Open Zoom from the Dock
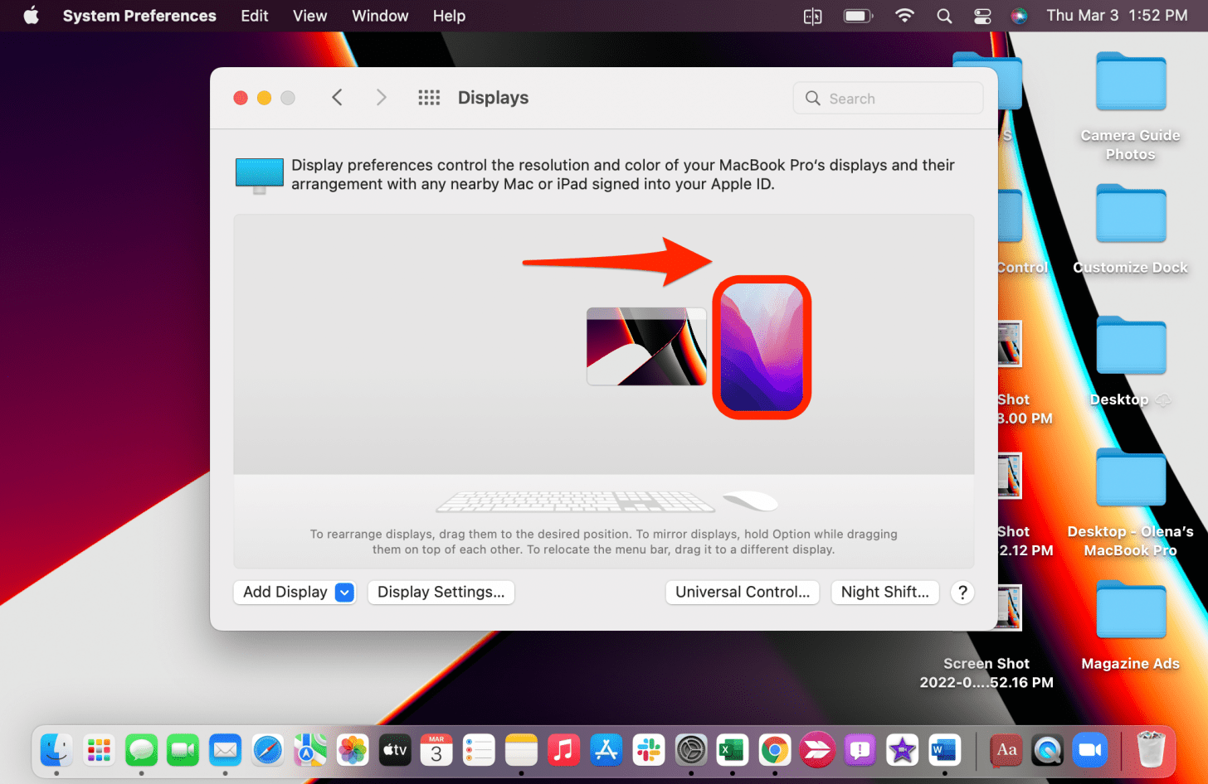Viewport: 1208px width, 784px height. 1089,751
